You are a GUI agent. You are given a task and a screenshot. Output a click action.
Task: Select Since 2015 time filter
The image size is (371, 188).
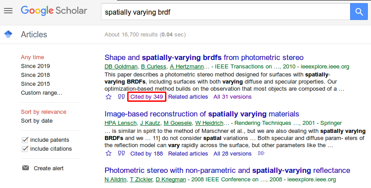click(x=35, y=84)
